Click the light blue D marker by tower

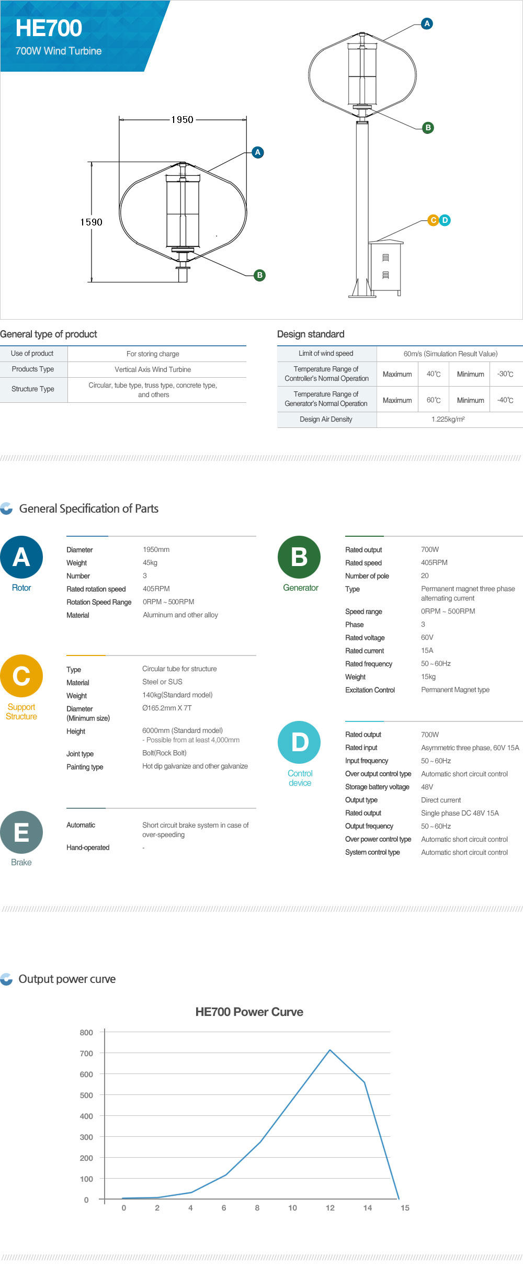tap(445, 220)
